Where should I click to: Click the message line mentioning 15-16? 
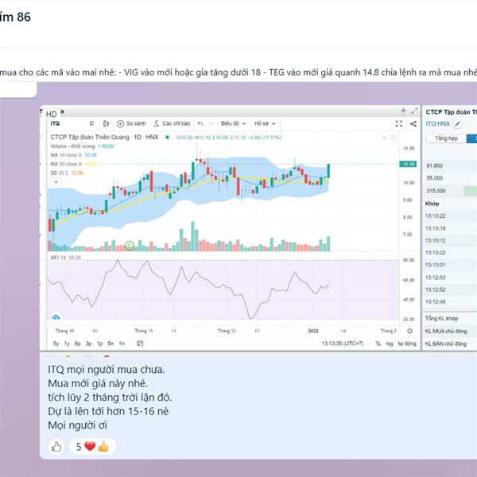pos(108,411)
